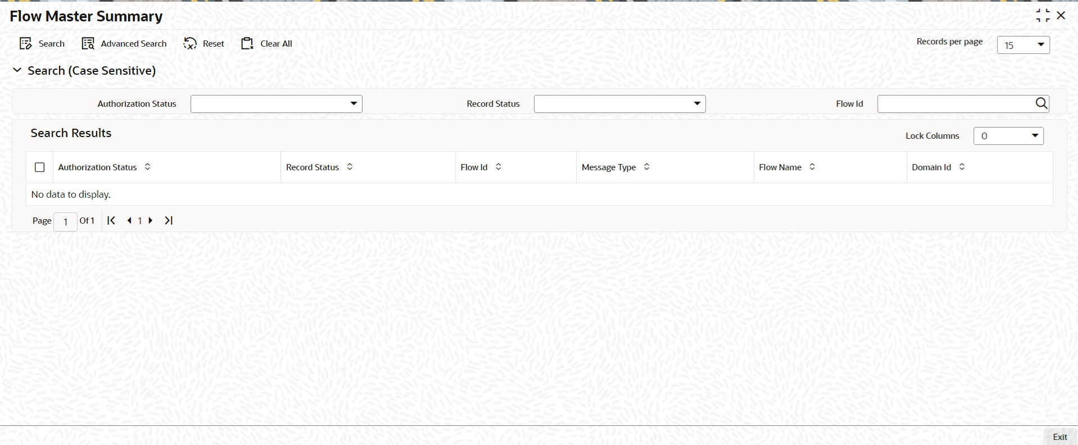Click the Search Results heading
Image resolution: width=1078 pixels, height=445 pixels.
71,133
